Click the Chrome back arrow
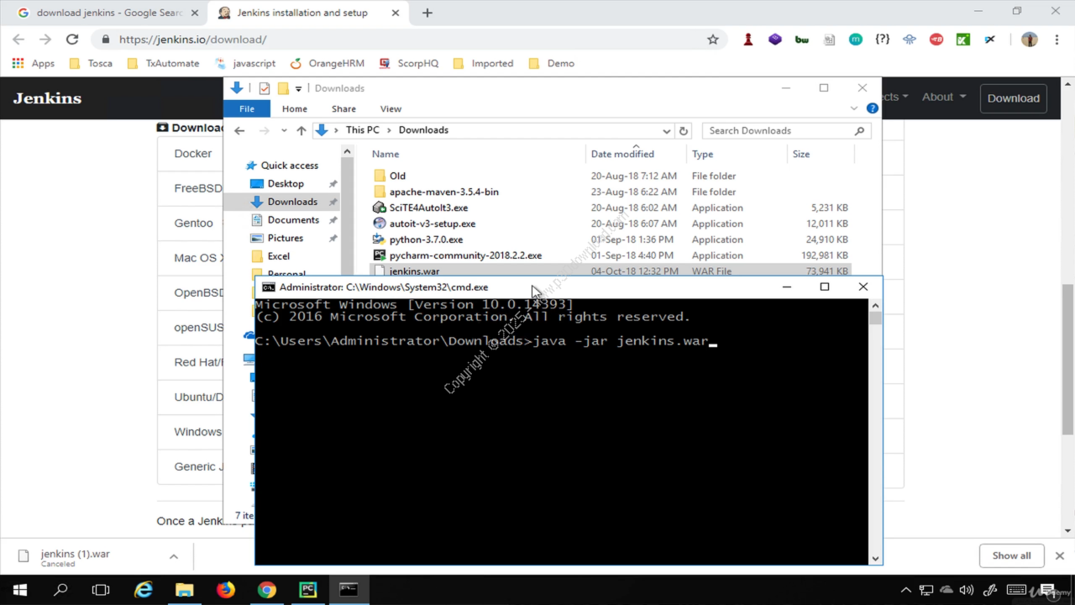This screenshot has height=605, width=1075. pyautogui.click(x=18, y=39)
